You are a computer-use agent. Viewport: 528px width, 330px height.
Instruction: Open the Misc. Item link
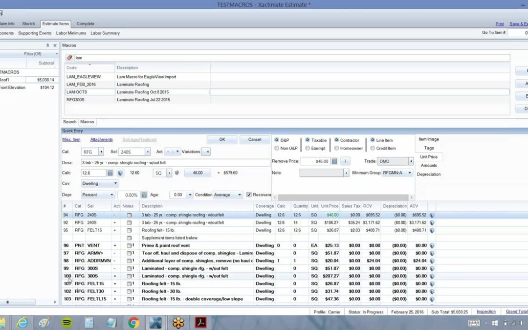point(71,139)
